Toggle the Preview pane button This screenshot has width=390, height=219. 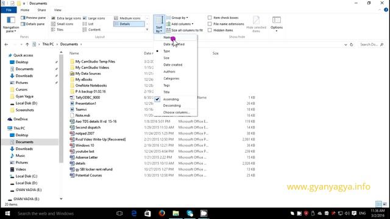point(33,18)
